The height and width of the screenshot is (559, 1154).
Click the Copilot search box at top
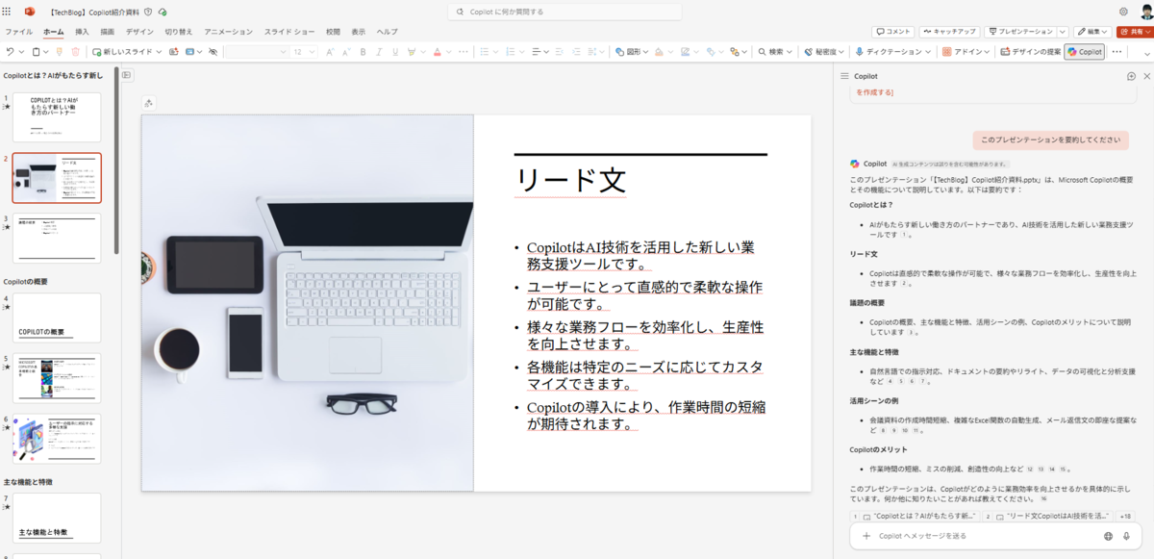[564, 12]
